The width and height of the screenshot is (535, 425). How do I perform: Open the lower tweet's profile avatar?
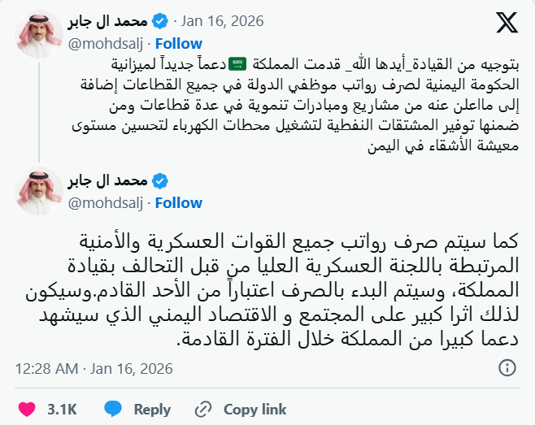tap(38, 191)
